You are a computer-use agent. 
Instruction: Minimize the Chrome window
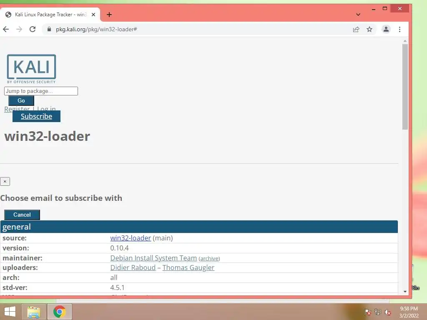coord(374,9)
